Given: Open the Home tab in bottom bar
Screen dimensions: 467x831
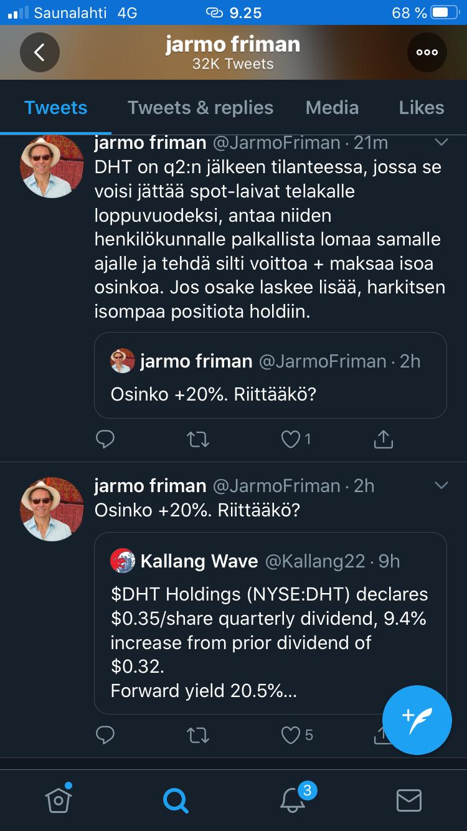Looking at the screenshot, I should (58, 799).
